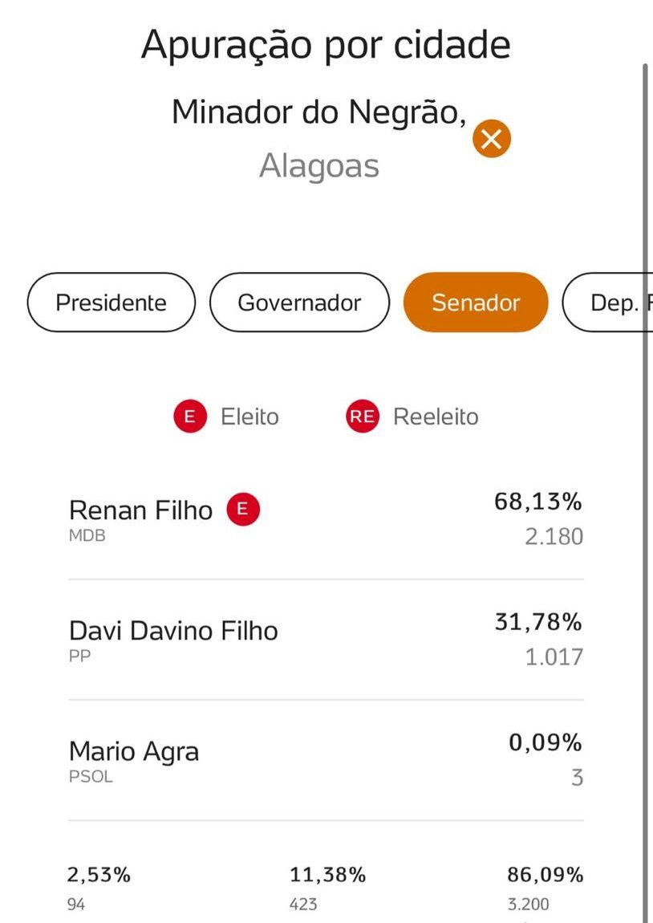Click the Renan Filho candidate name

coord(141,510)
